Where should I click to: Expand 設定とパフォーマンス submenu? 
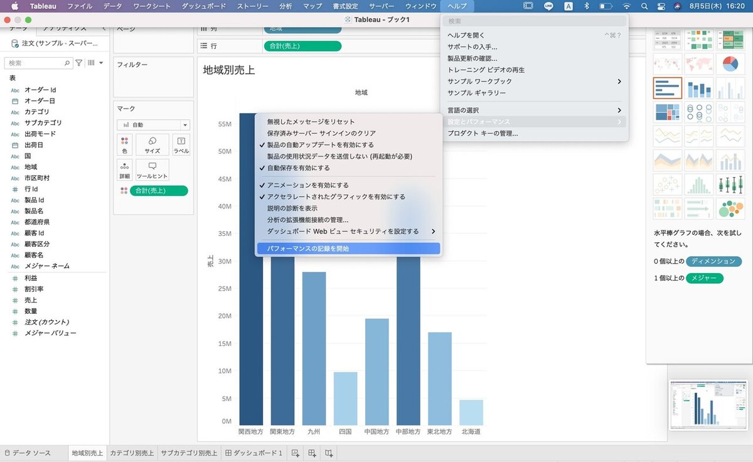535,122
